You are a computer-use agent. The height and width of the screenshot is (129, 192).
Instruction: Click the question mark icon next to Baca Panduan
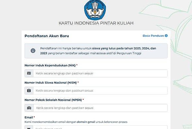166,36
